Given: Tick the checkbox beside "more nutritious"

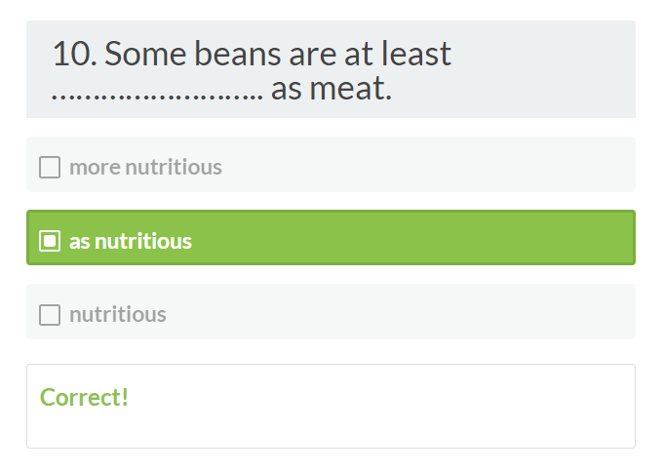Looking at the screenshot, I should coord(50,168).
